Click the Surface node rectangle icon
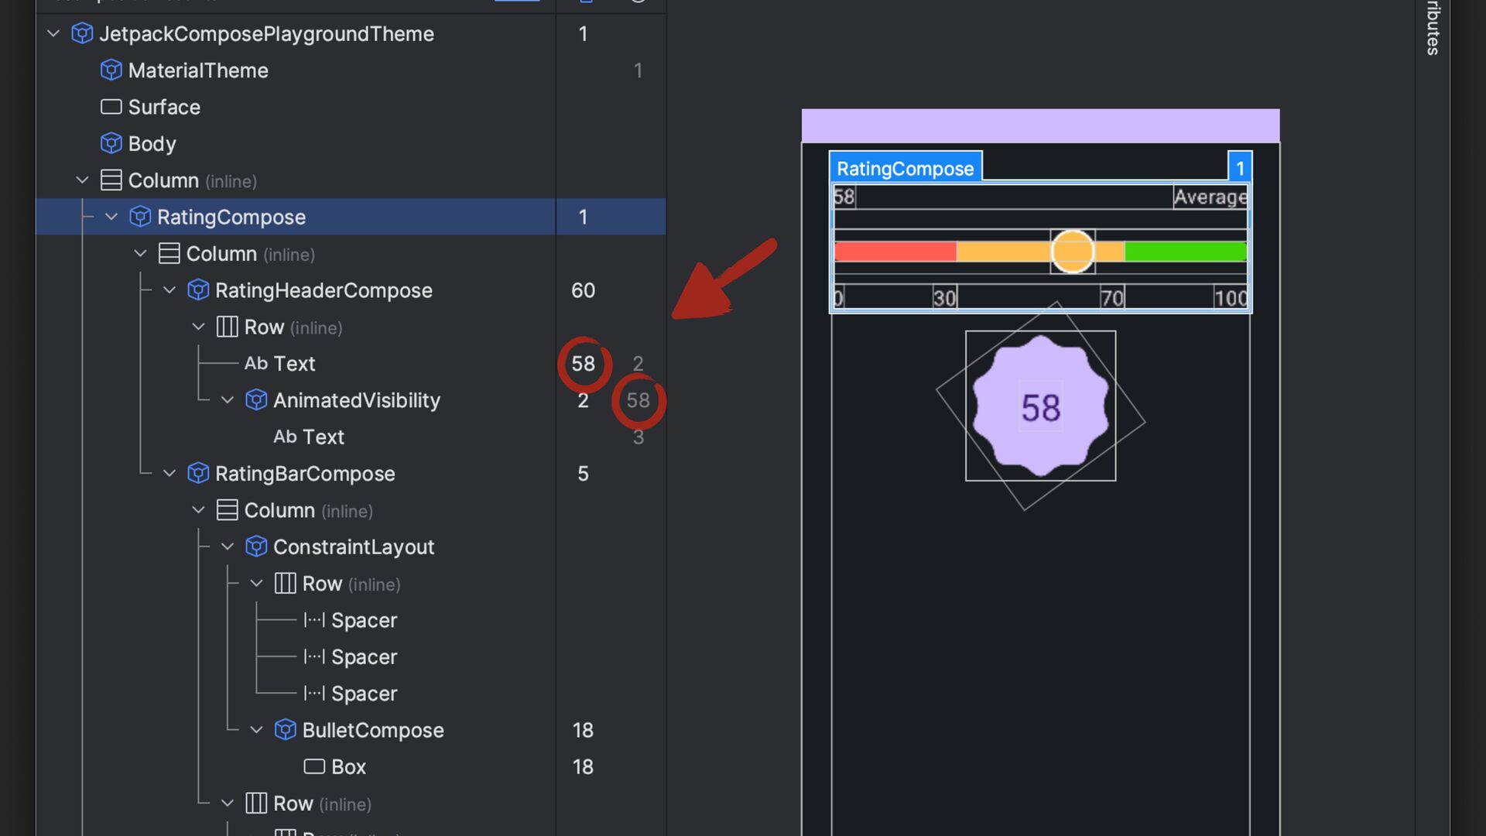1486x836 pixels. tap(111, 107)
